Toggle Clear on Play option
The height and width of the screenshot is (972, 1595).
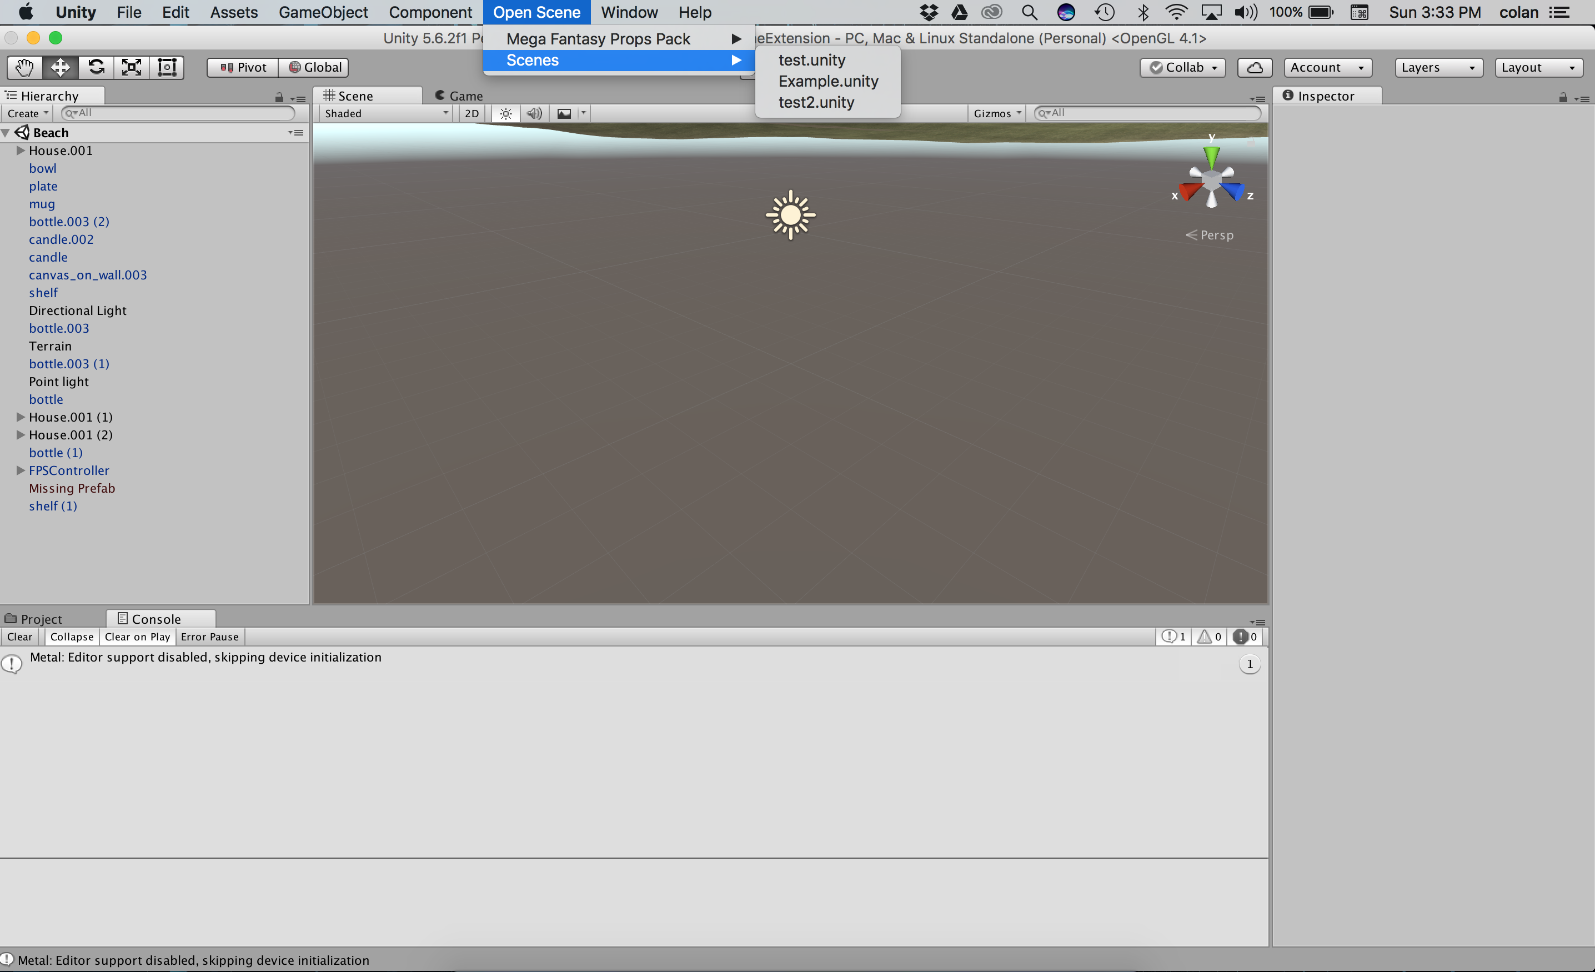point(137,637)
